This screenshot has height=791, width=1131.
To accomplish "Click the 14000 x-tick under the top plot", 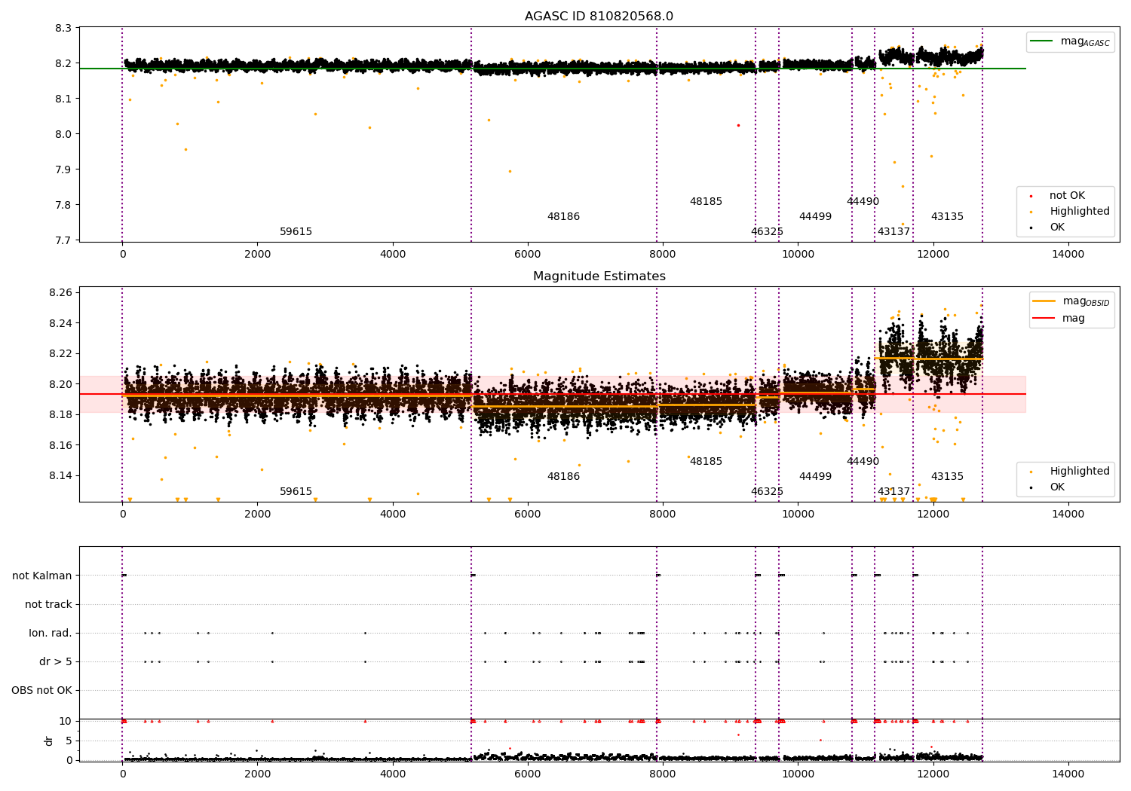I will pyautogui.click(x=1068, y=255).
